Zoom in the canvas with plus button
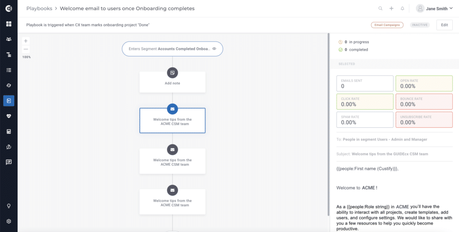The width and height of the screenshot is (459, 232). click(x=26, y=41)
